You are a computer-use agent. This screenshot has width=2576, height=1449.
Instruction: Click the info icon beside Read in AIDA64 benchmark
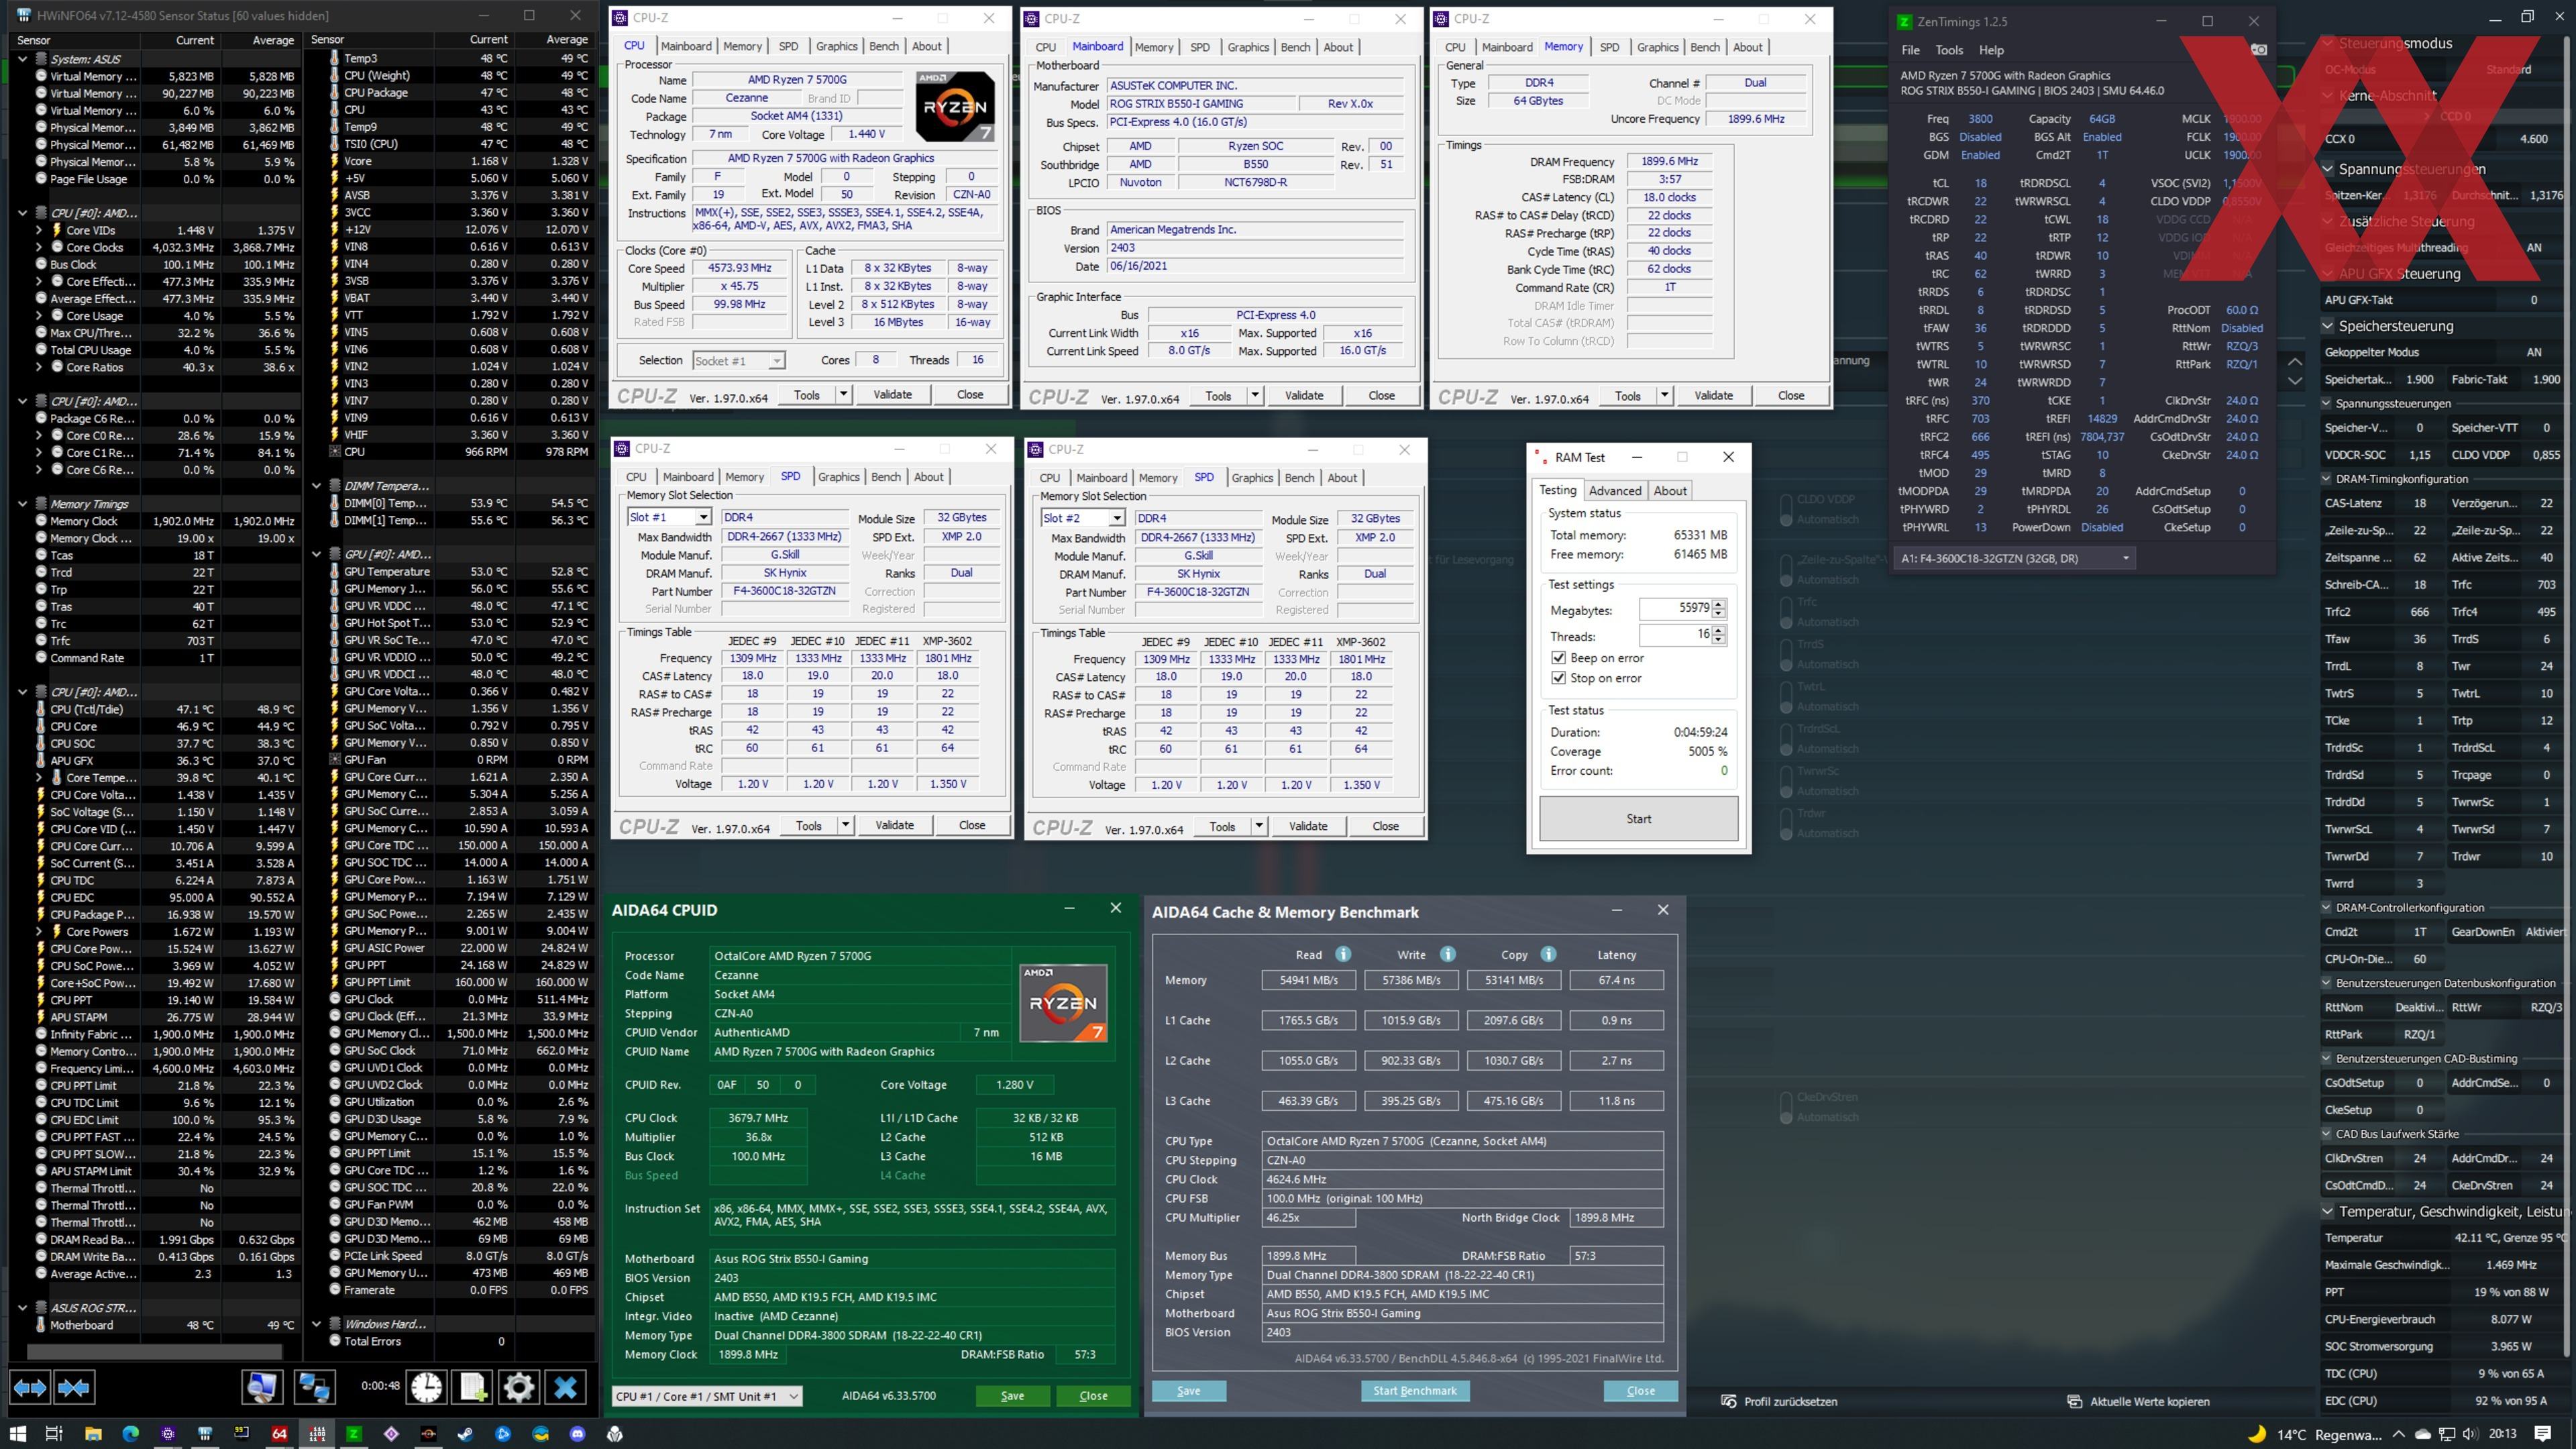pos(1343,954)
